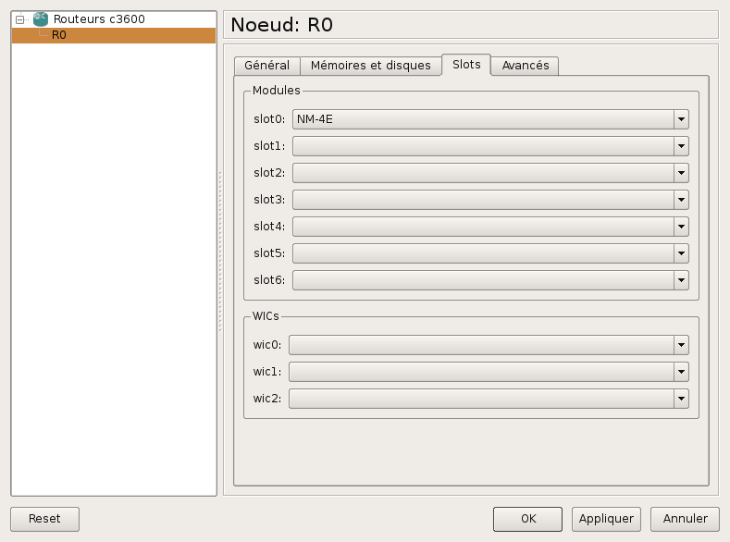Click the WICs group label
This screenshot has width=730, height=542.
pyautogui.click(x=266, y=316)
